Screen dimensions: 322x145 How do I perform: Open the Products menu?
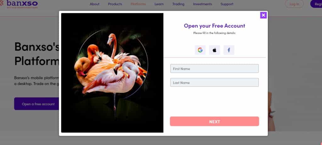[115, 4]
